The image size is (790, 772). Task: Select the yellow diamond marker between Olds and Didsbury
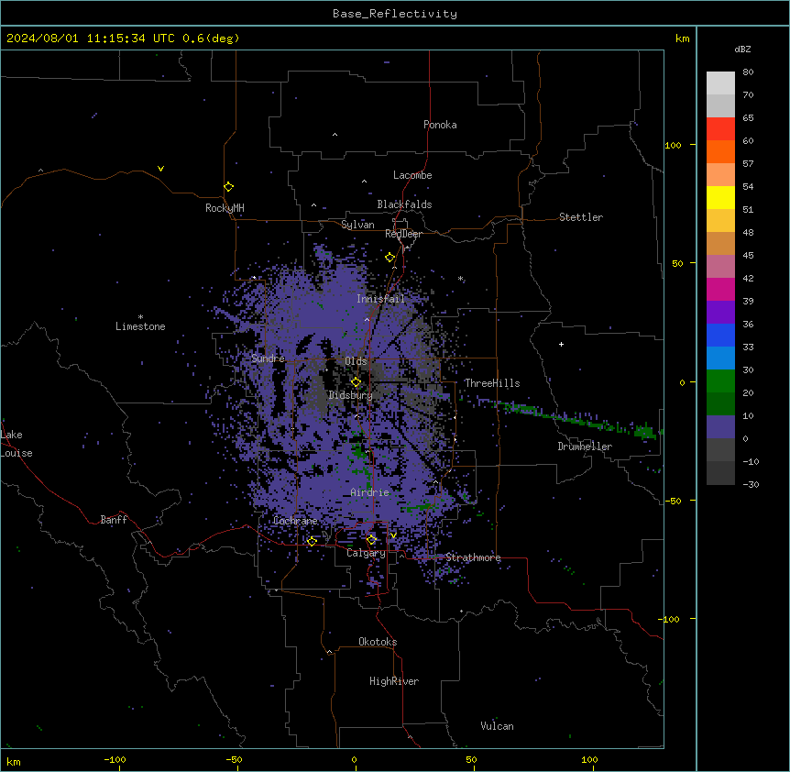tap(356, 382)
